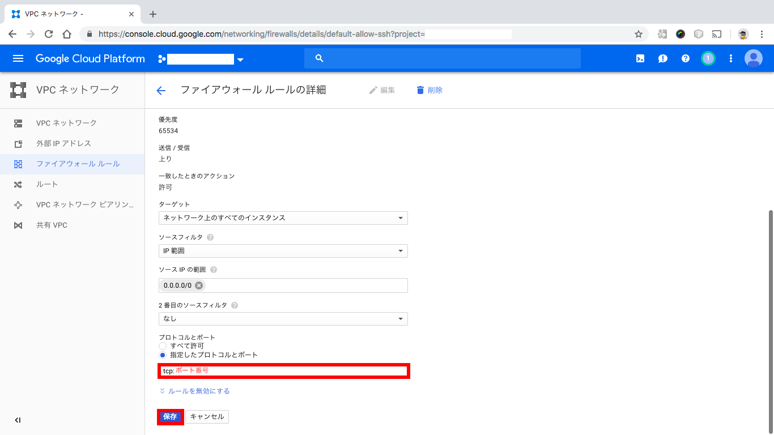Select the すべて許可 radio button

pos(163,346)
